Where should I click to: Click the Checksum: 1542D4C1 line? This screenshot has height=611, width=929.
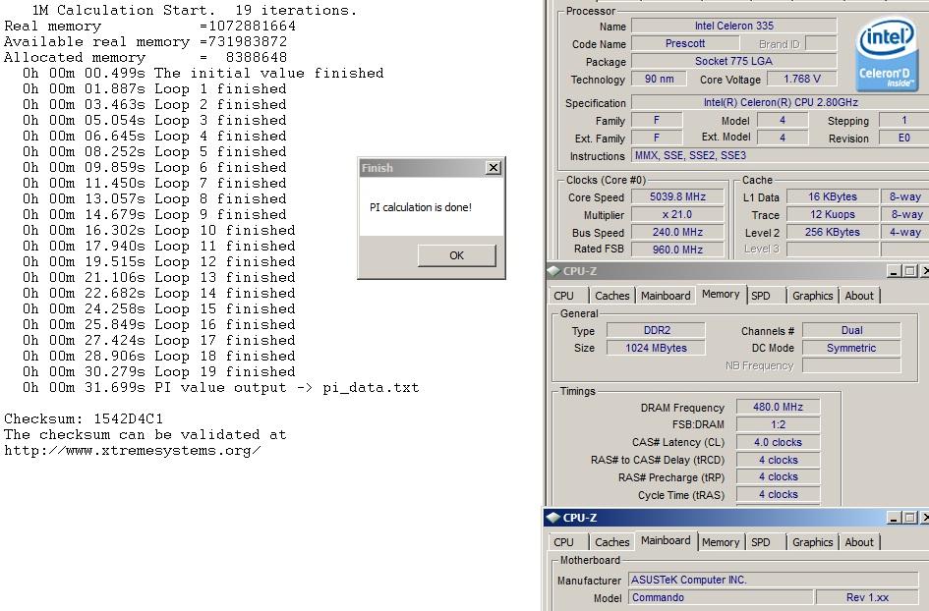tap(84, 418)
